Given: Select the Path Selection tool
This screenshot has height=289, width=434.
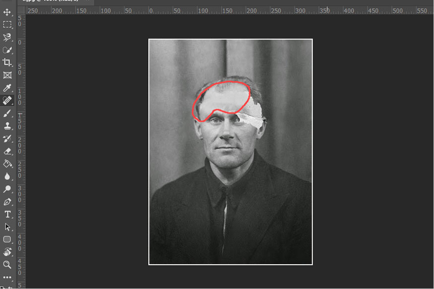Looking at the screenshot, I should coord(7,227).
